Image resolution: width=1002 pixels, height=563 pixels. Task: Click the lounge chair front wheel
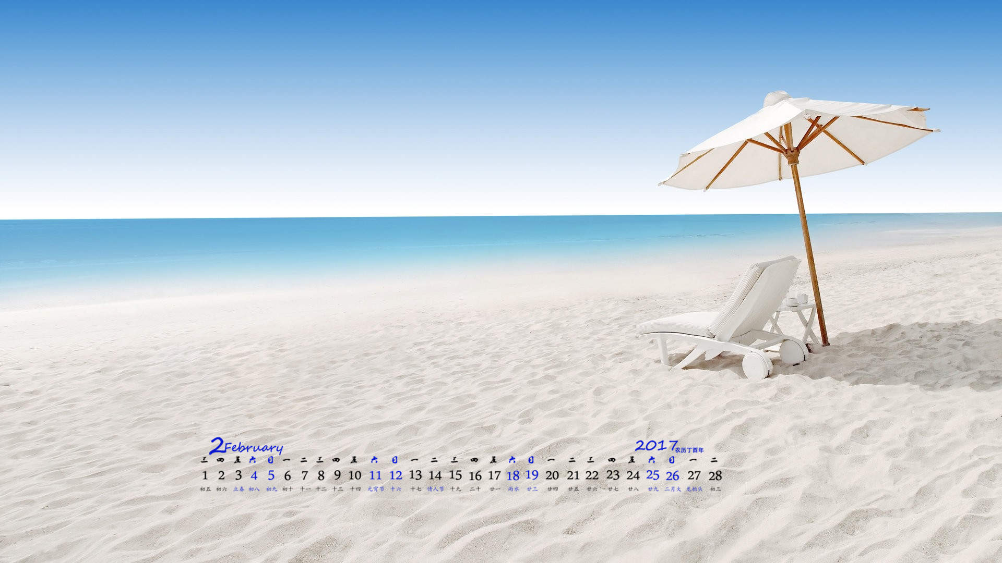757,365
